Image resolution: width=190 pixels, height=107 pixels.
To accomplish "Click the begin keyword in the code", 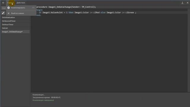I will (39, 10).
